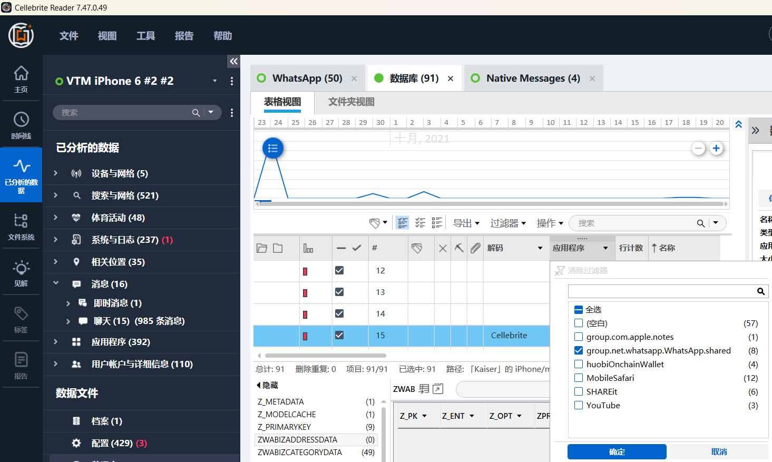The image size is (772, 462).
Task: Collapse the timeline chart with the up chevrons
Action: (739, 125)
